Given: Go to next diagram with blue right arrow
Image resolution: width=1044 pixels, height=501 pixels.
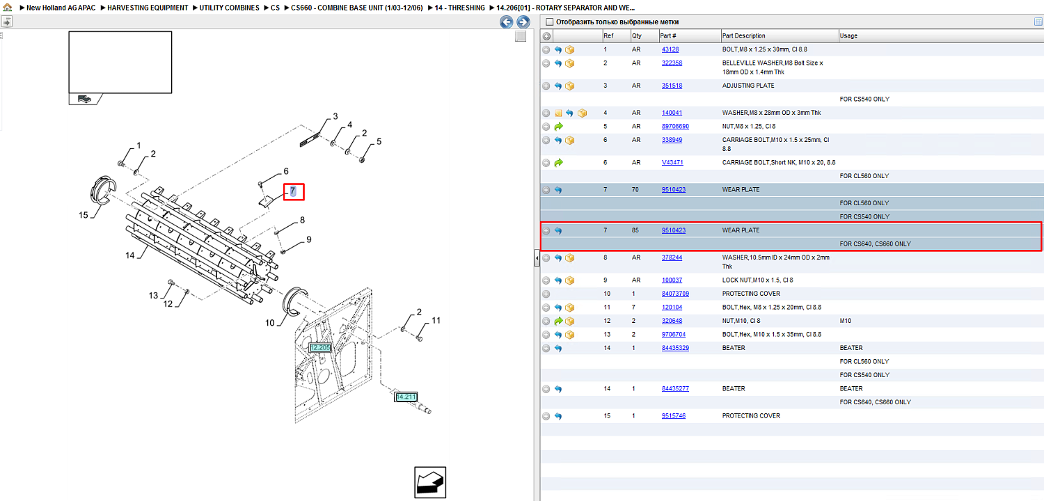Looking at the screenshot, I should click(523, 22).
